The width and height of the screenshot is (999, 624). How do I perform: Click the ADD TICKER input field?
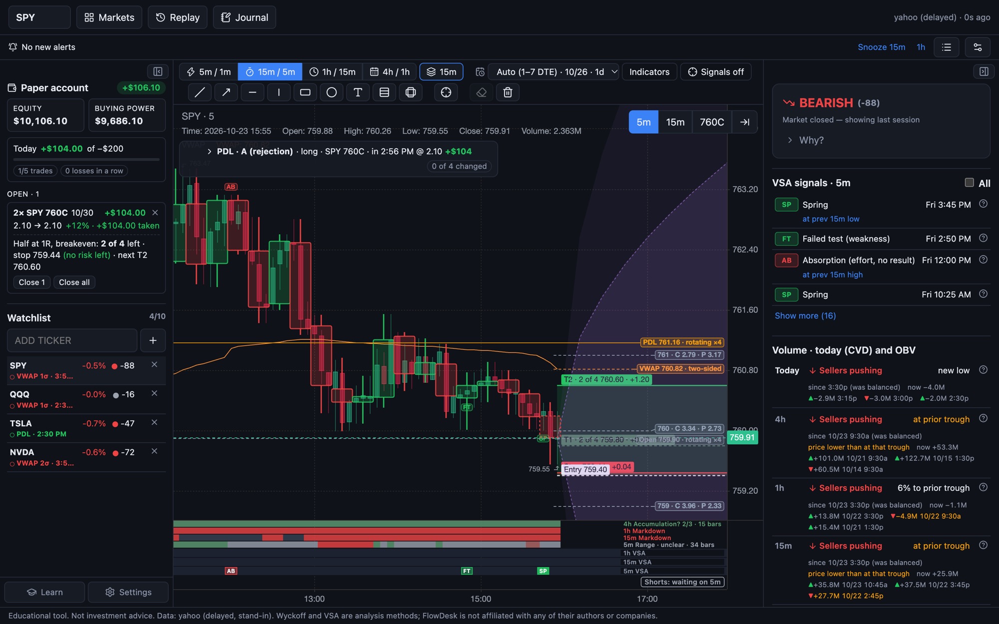(72, 340)
